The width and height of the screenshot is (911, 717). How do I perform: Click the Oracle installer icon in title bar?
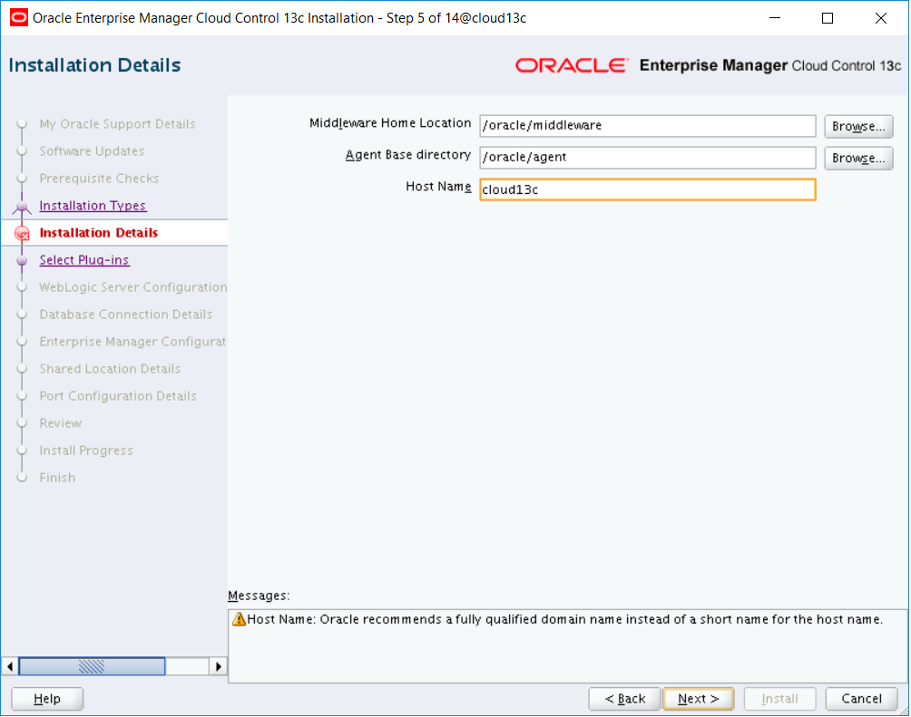pos(18,18)
